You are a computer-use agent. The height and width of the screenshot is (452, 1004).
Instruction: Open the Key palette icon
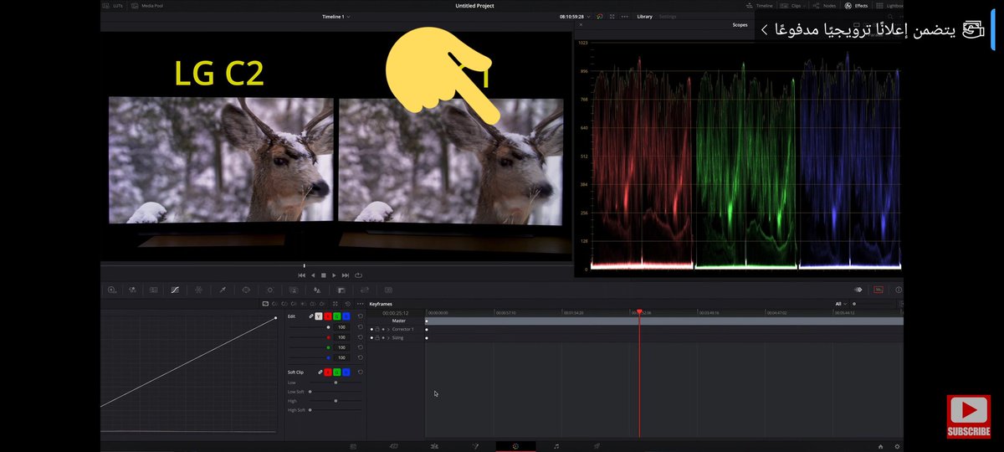[x=341, y=290]
